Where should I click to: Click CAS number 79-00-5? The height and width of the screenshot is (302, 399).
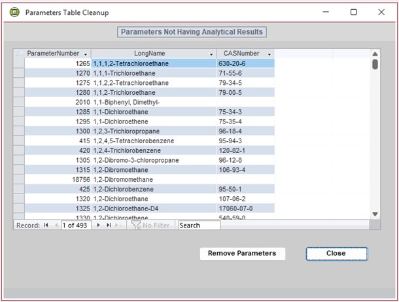(x=245, y=93)
